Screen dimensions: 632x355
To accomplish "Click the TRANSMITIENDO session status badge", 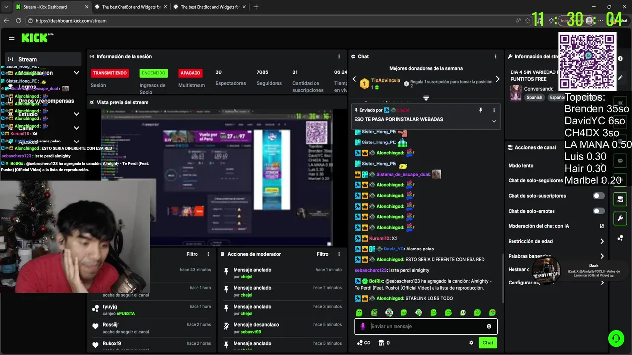I will [110, 73].
